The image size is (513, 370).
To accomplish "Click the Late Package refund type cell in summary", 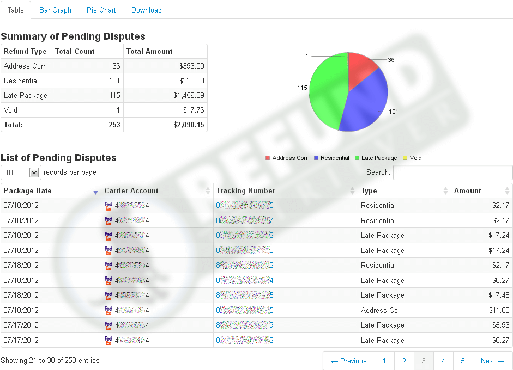I will (x=27, y=95).
